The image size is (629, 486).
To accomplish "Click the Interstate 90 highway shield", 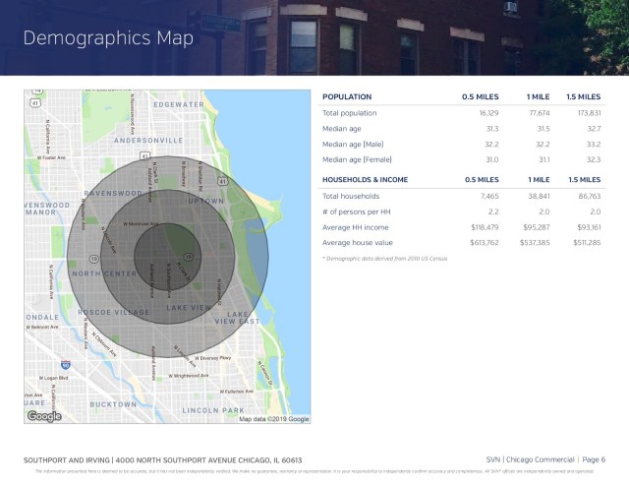I will pyautogui.click(x=65, y=364).
